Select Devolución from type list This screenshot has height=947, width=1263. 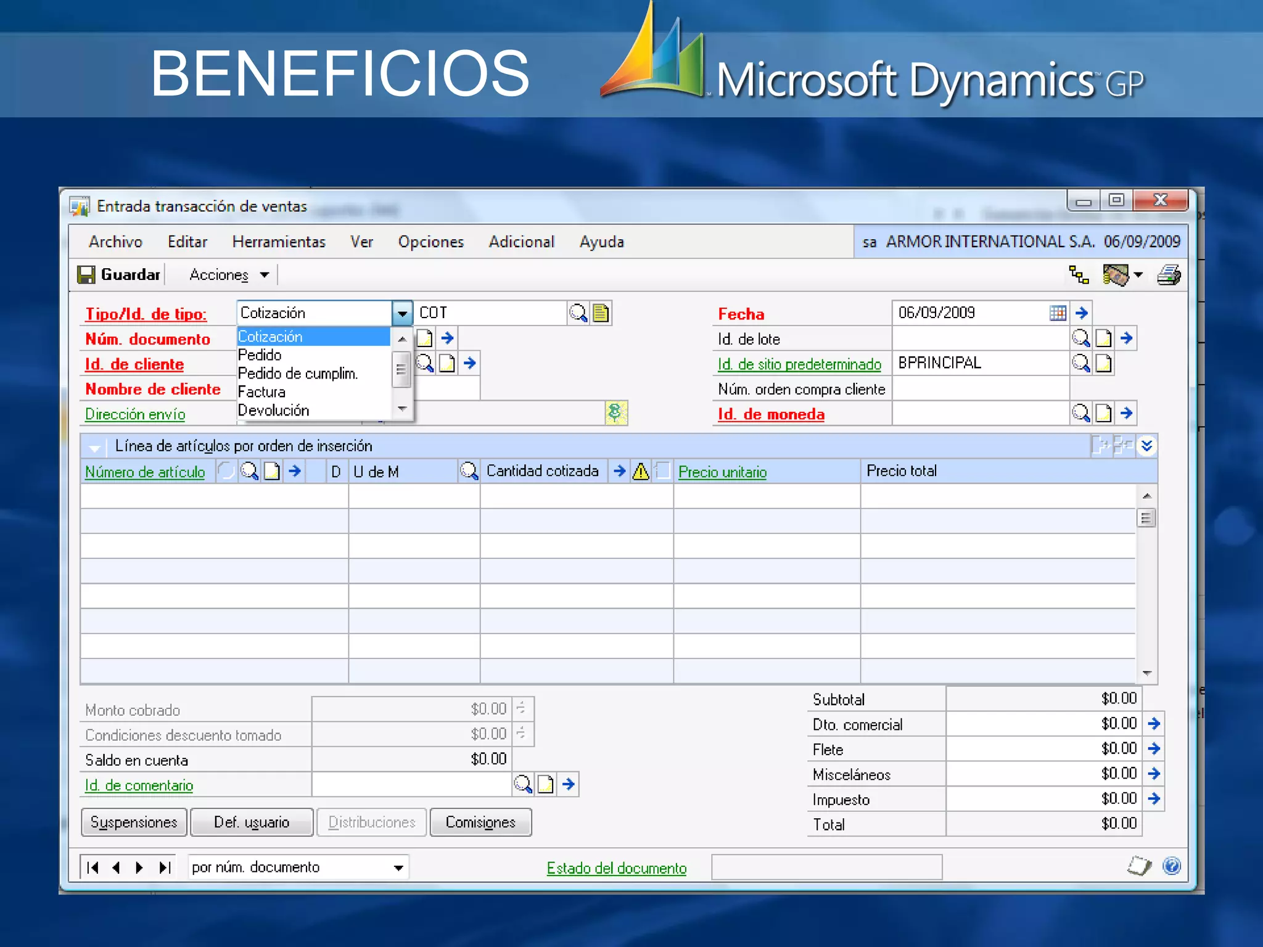click(x=273, y=411)
